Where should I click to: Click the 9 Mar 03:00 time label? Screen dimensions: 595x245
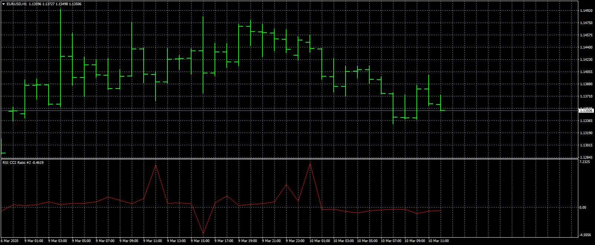[x=58, y=241]
